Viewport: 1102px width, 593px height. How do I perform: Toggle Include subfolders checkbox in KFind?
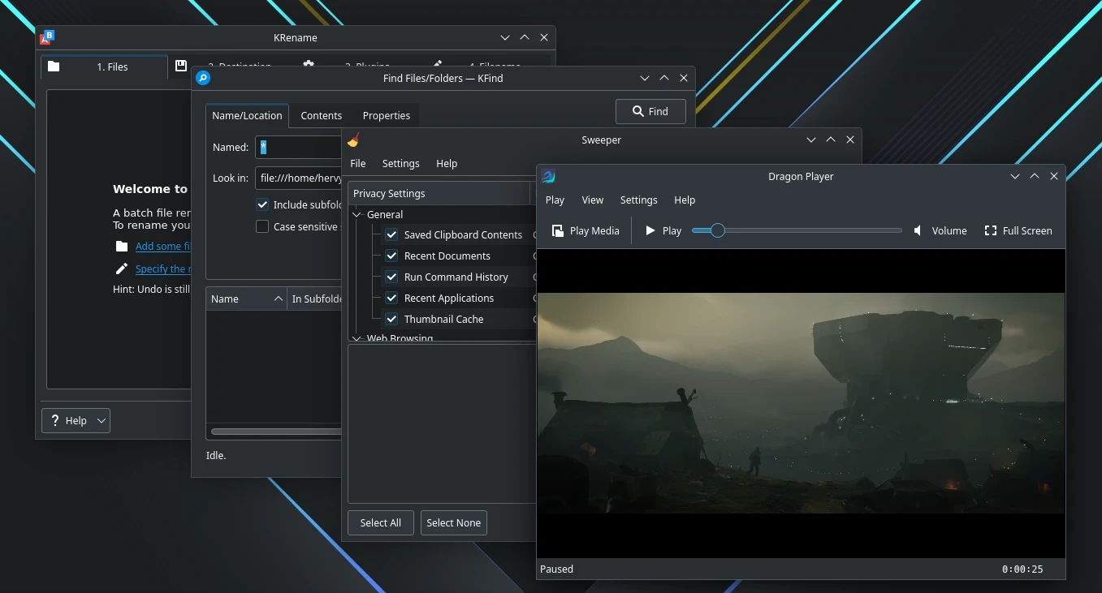pos(262,205)
